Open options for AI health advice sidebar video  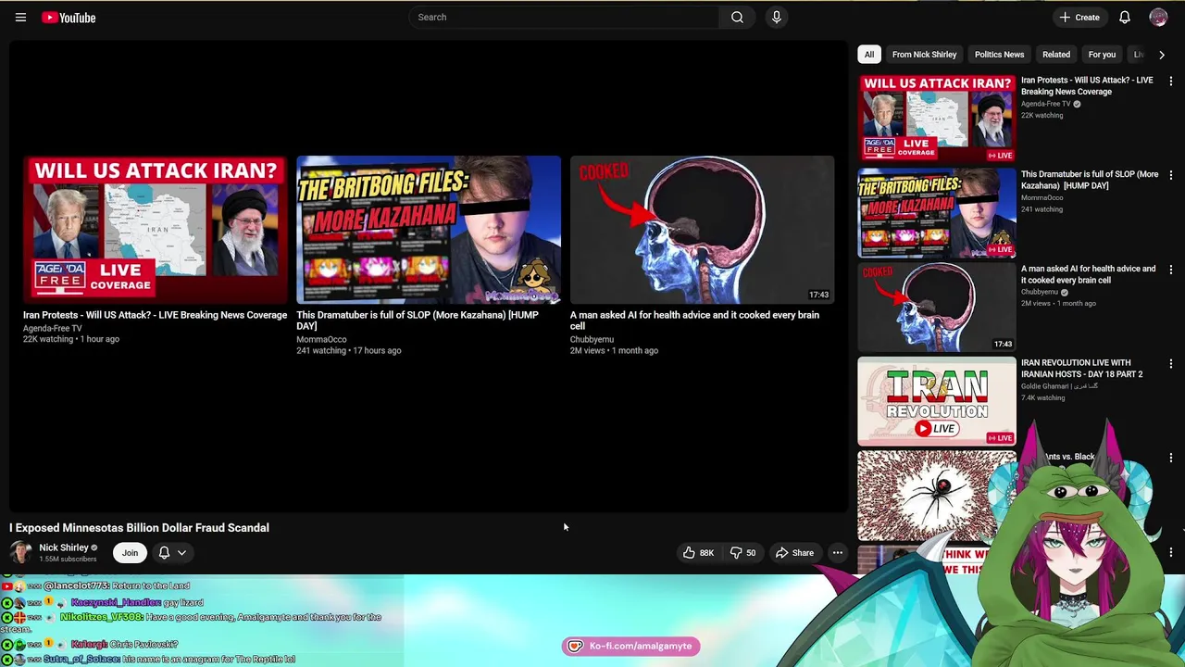1170,270
